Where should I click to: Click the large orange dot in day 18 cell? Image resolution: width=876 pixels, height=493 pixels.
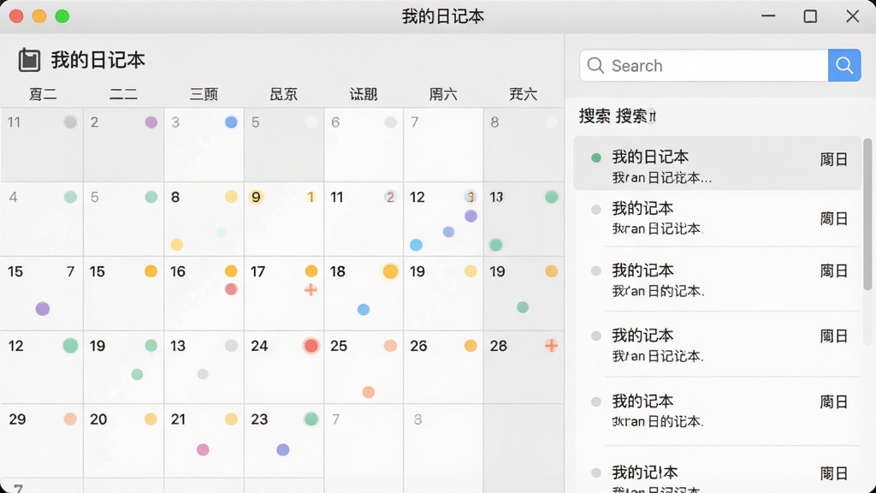coord(390,271)
